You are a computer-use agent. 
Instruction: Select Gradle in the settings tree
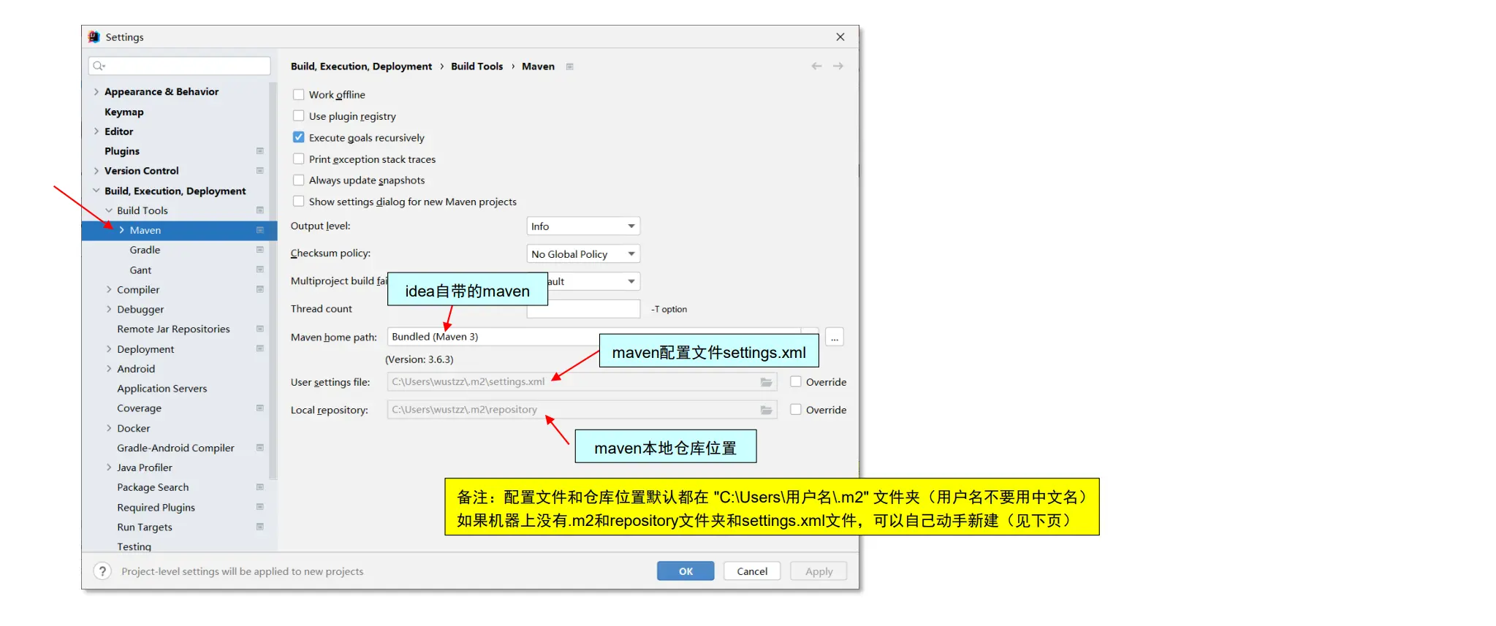[145, 250]
